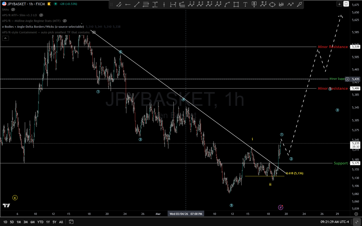Switch range to YTD
Viewport: 362px width, 226px height.
pyautogui.click(x=40, y=222)
